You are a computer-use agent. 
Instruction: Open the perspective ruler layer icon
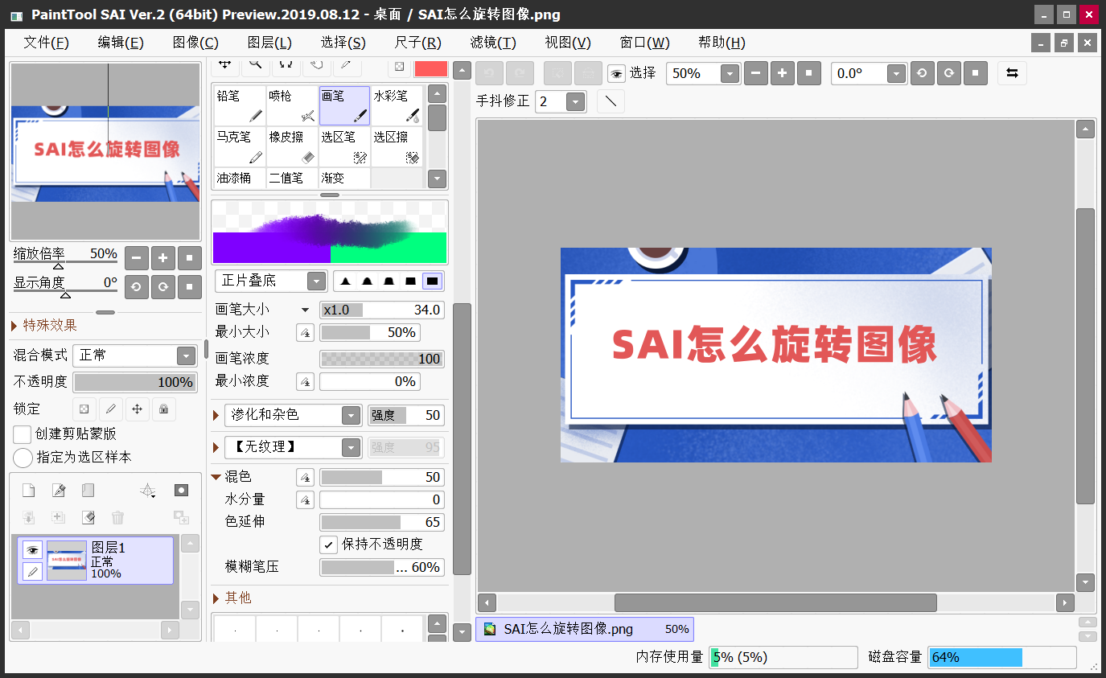coord(148,491)
